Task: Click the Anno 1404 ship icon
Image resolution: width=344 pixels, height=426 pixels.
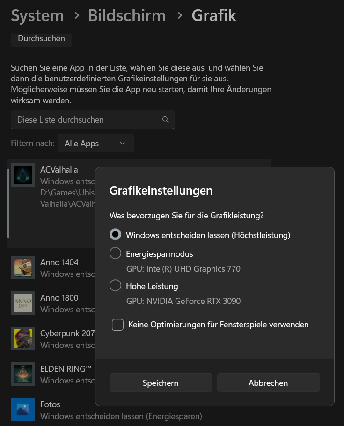Action: tap(23, 267)
